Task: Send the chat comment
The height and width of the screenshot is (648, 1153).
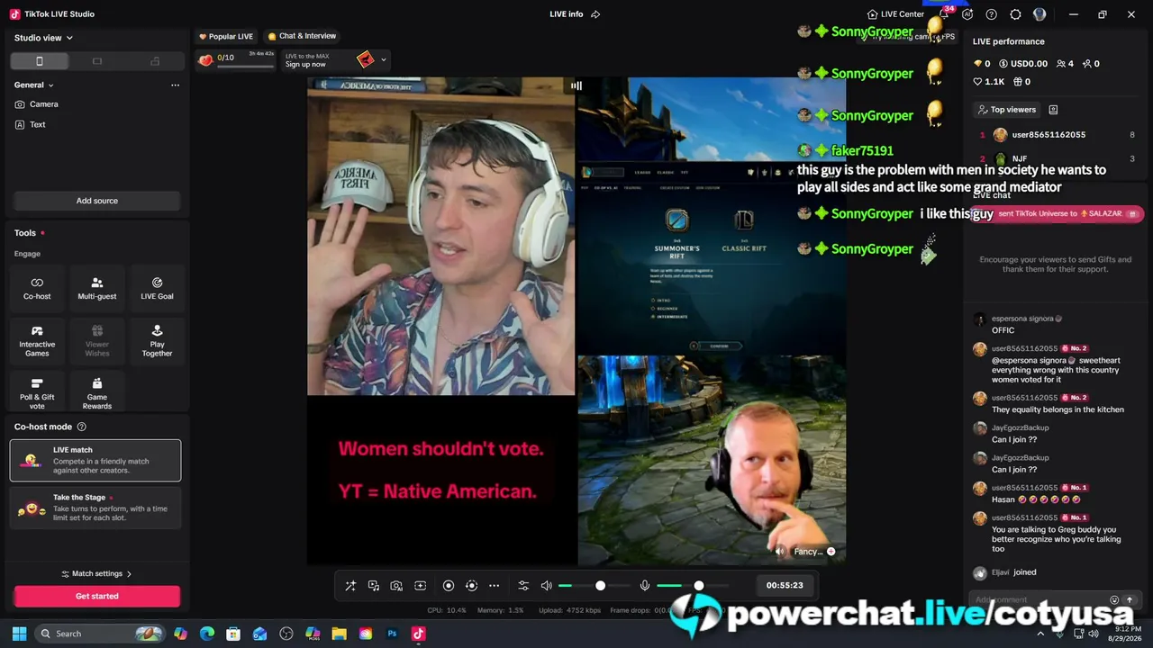Action: [1129, 600]
